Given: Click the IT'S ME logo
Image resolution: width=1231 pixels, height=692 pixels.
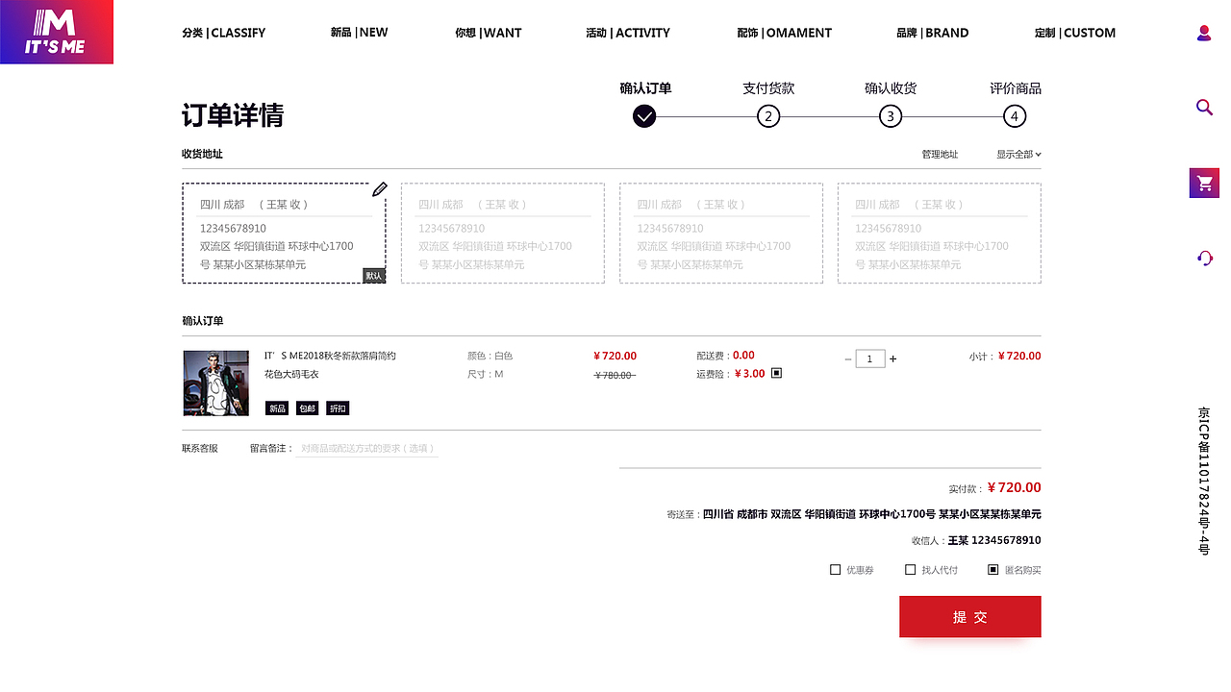Looking at the screenshot, I should 57,32.
